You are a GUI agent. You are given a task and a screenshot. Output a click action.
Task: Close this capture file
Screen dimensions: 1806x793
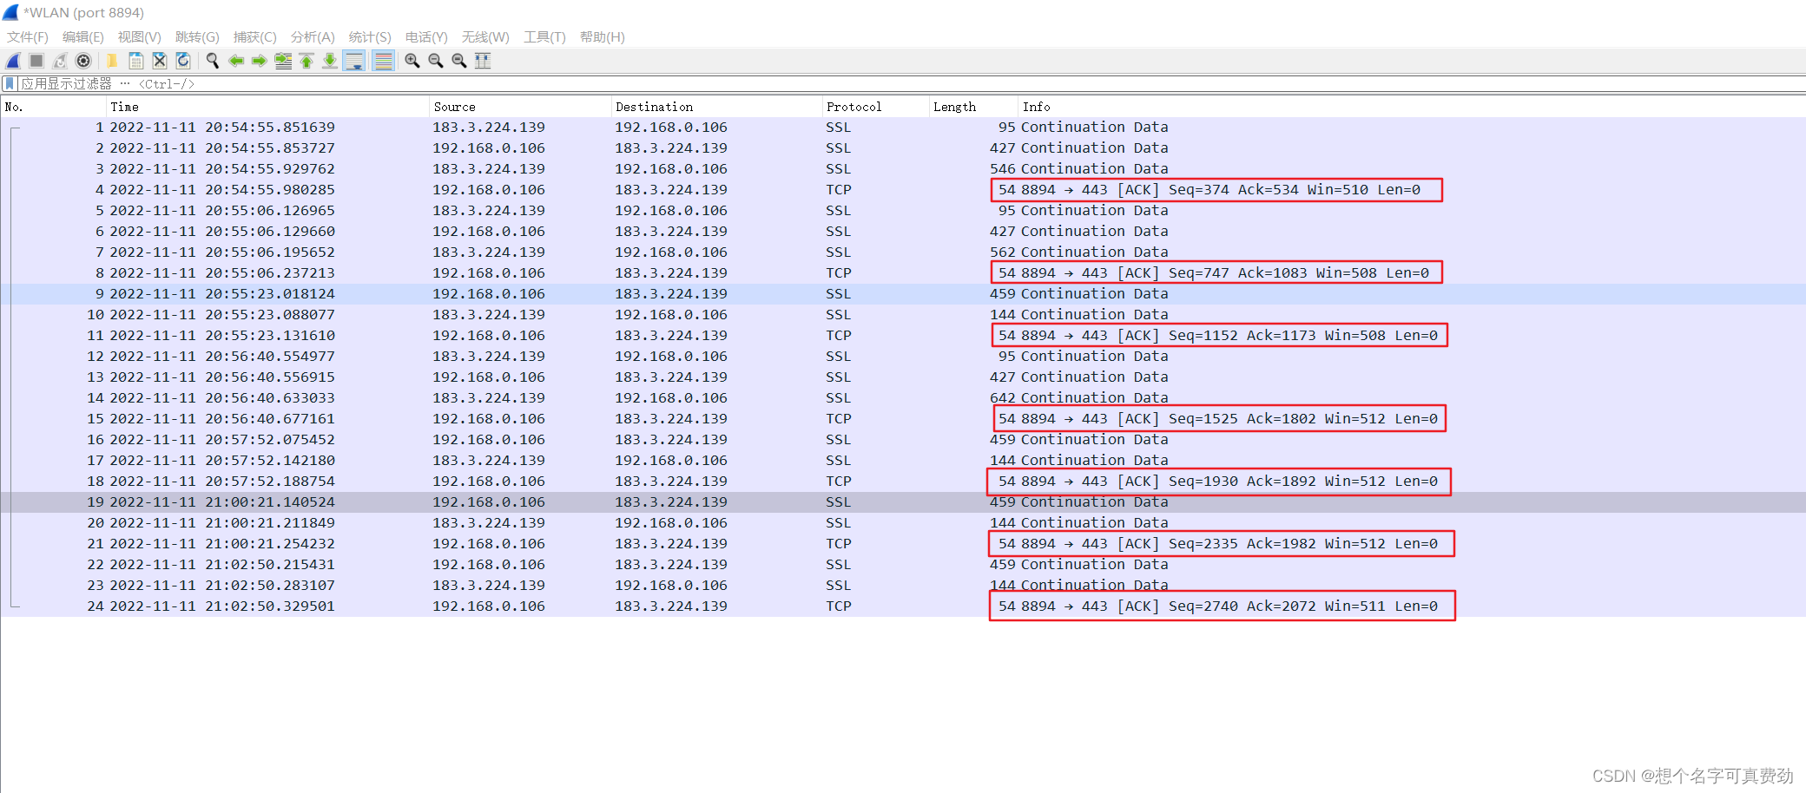click(x=160, y=61)
